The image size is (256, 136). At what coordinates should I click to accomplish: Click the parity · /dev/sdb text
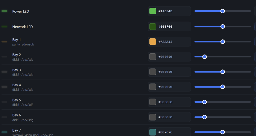[23, 44]
